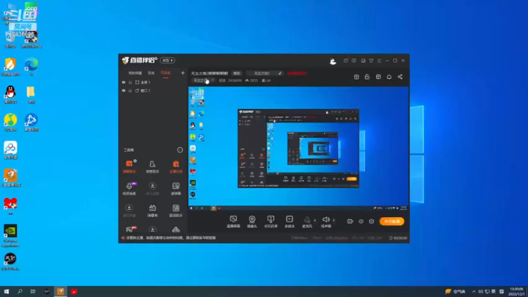Open the phone screen-casting source
This screenshot has height=297, width=528.
point(271,222)
